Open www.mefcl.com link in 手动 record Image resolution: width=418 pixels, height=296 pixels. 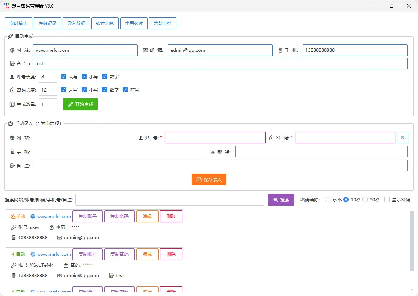pyautogui.click(x=54, y=217)
